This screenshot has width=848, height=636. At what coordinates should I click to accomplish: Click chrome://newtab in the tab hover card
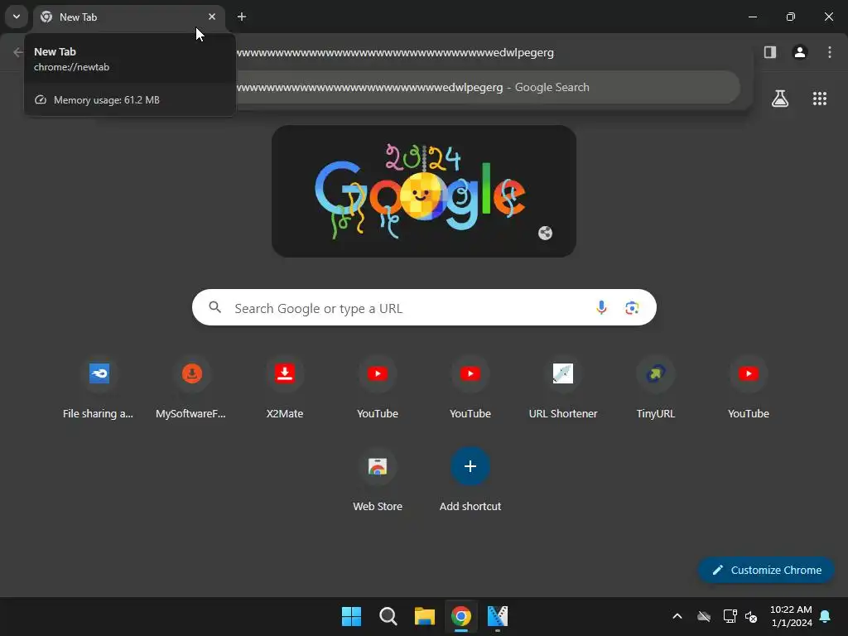[71, 67]
